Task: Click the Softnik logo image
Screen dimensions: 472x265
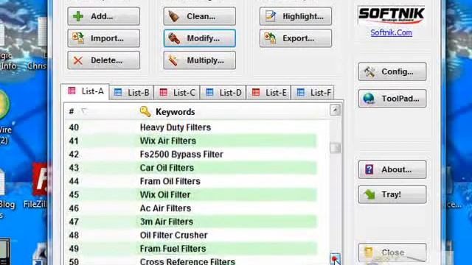Action: (392, 15)
